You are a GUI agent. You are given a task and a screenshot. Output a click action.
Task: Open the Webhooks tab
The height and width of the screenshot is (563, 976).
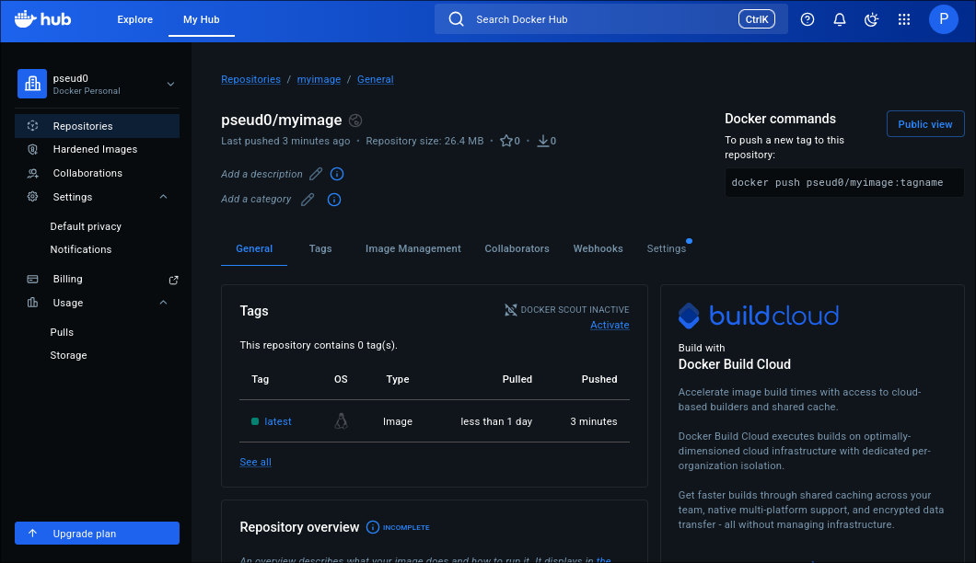(598, 248)
